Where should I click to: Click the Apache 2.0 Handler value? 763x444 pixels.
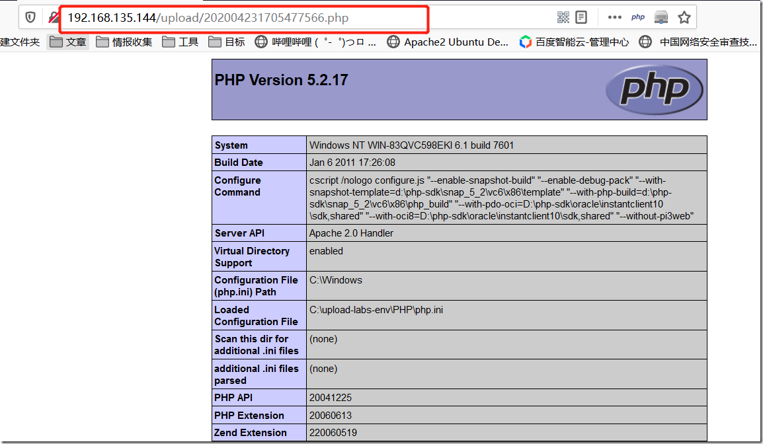tap(351, 233)
